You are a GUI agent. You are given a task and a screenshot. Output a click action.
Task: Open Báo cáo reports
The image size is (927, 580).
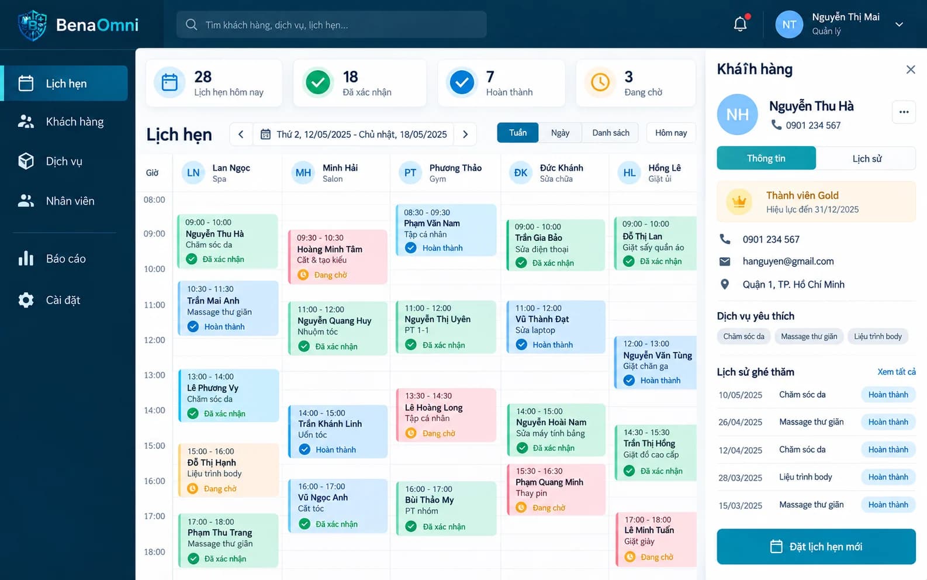(x=65, y=258)
